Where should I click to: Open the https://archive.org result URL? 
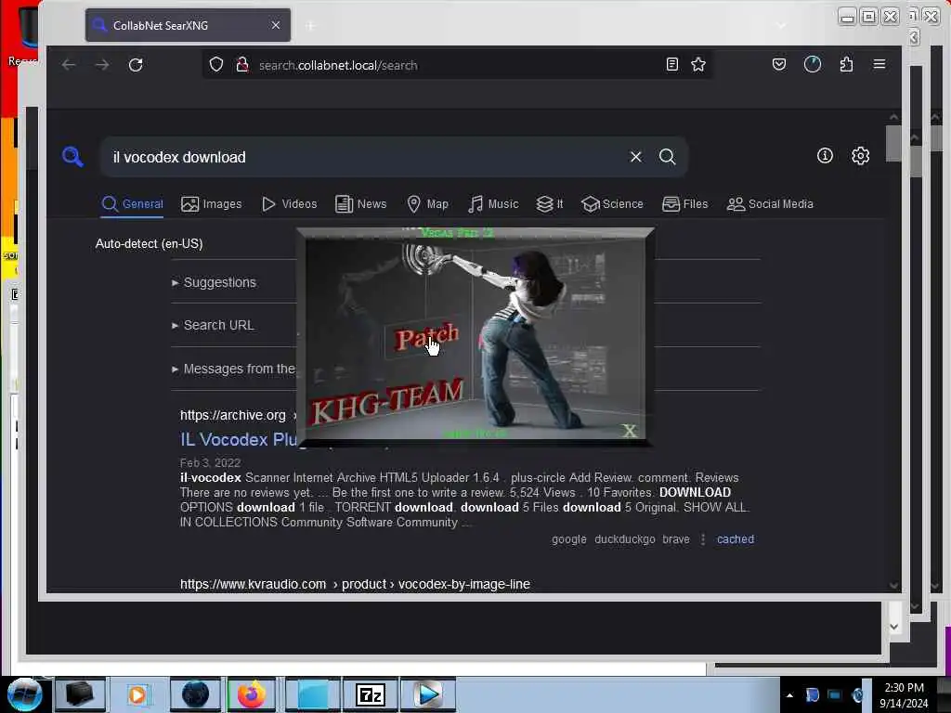[233, 415]
